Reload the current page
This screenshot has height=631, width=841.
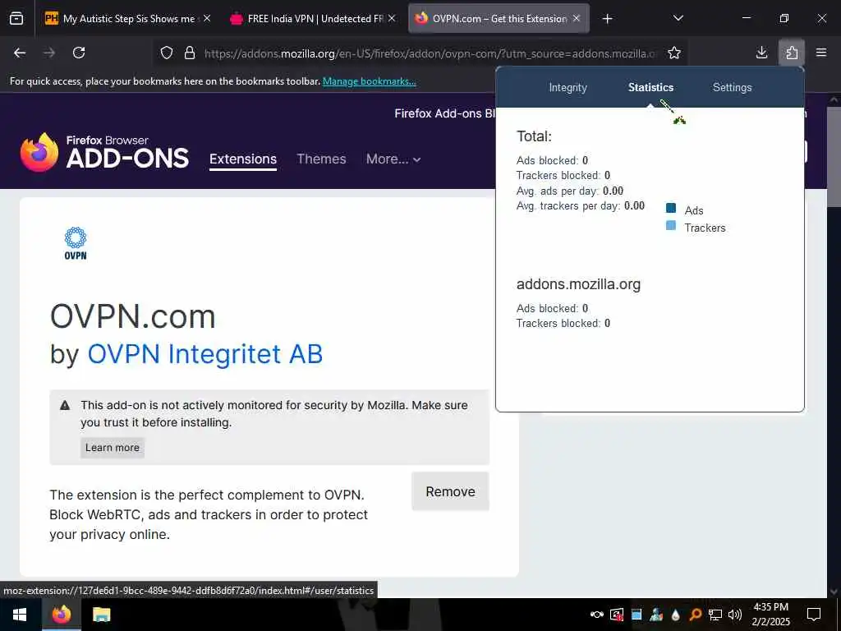click(79, 53)
